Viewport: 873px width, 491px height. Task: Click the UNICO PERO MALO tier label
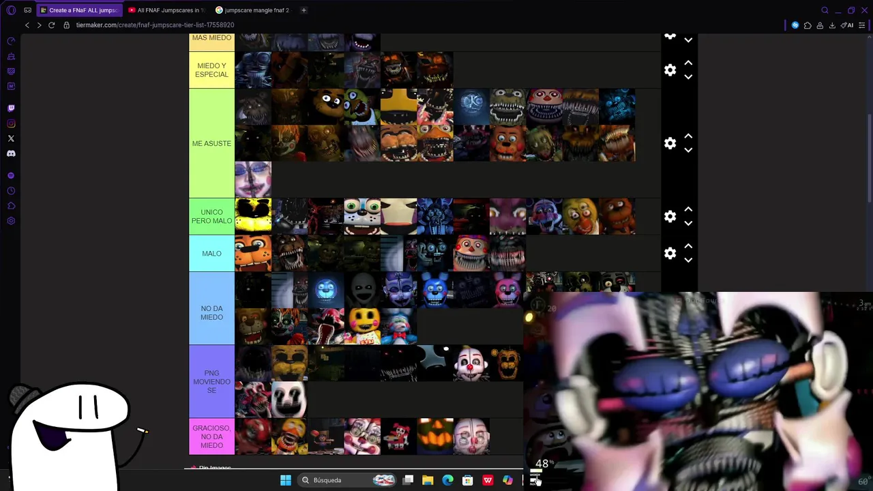coord(211,216)
